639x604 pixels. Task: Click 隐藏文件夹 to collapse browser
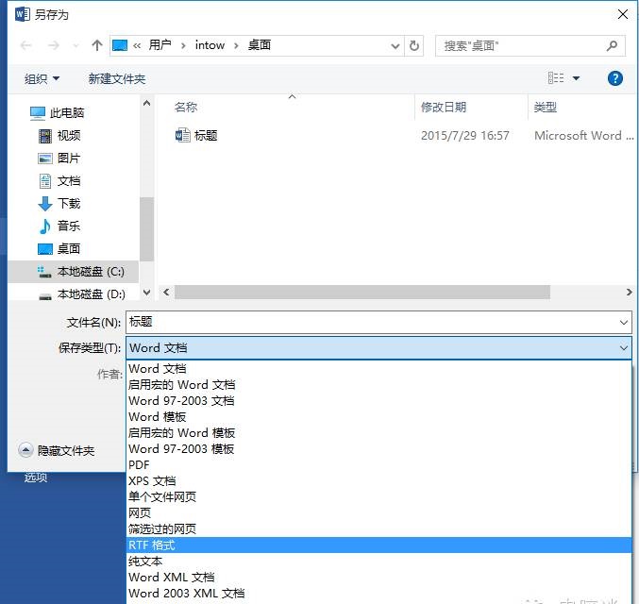(57, 450)
